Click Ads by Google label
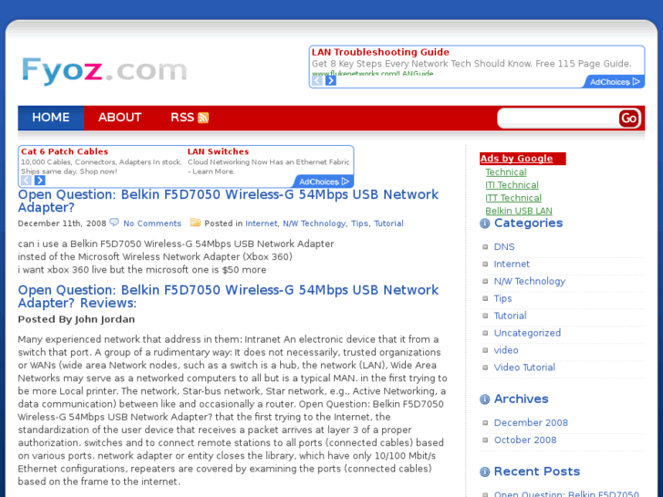Screen dimensions: 663x497 (516, 158)
